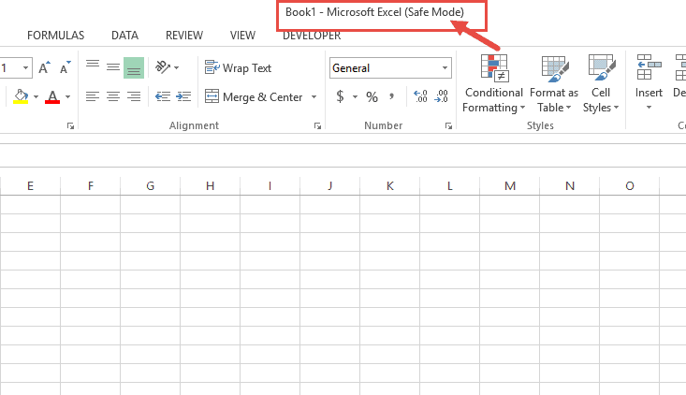This screenshot has width=686, height=395.
Task: Decrease decimal places
Action: pos(441,96)
